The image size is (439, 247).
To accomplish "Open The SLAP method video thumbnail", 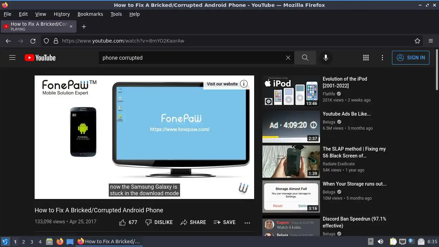I will pyautogui.click(x=291, y=161).
